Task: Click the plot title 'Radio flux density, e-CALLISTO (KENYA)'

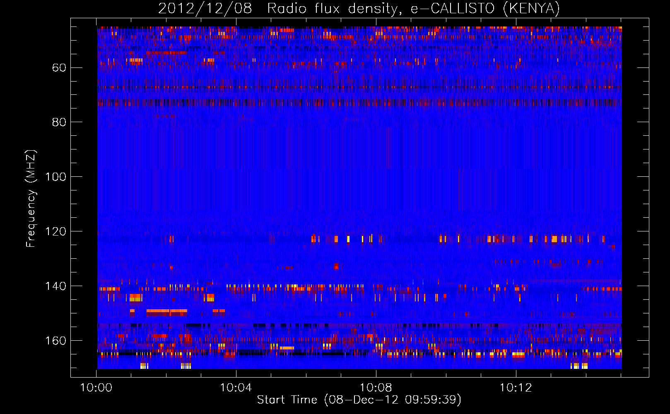Action: 413,8
